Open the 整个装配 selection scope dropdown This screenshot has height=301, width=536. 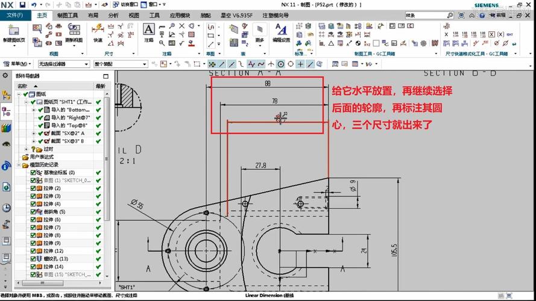(x=121, y=64)
